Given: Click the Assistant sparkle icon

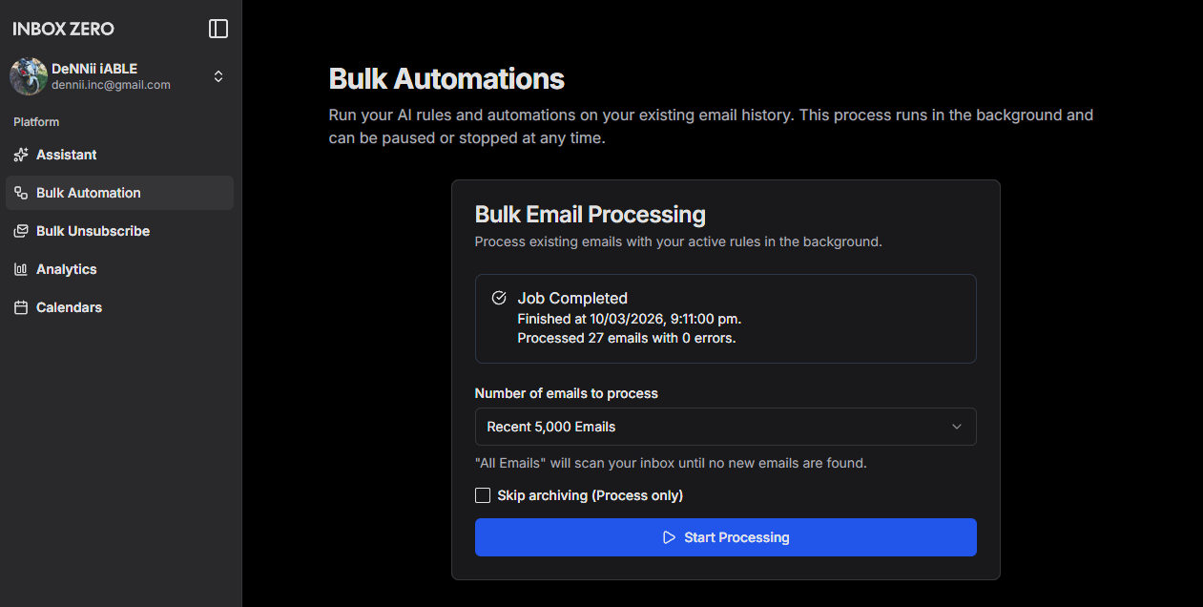Looking at the screenshot, I should pyautogui.click(x=21, y=155).
